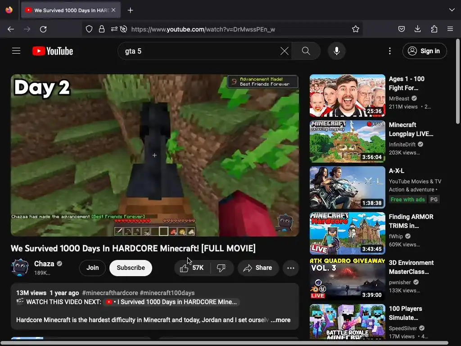Click the magnifier search button
The height and width of the screenshot is (346, 461).
(x=306, y=51)
